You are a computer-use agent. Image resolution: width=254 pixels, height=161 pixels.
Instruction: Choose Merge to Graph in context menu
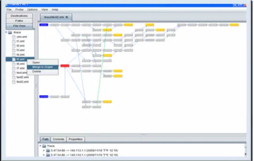click(43, 67)
